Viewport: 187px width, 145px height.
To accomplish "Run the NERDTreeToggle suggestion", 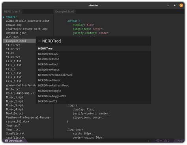I will click(x=93, y=91).
